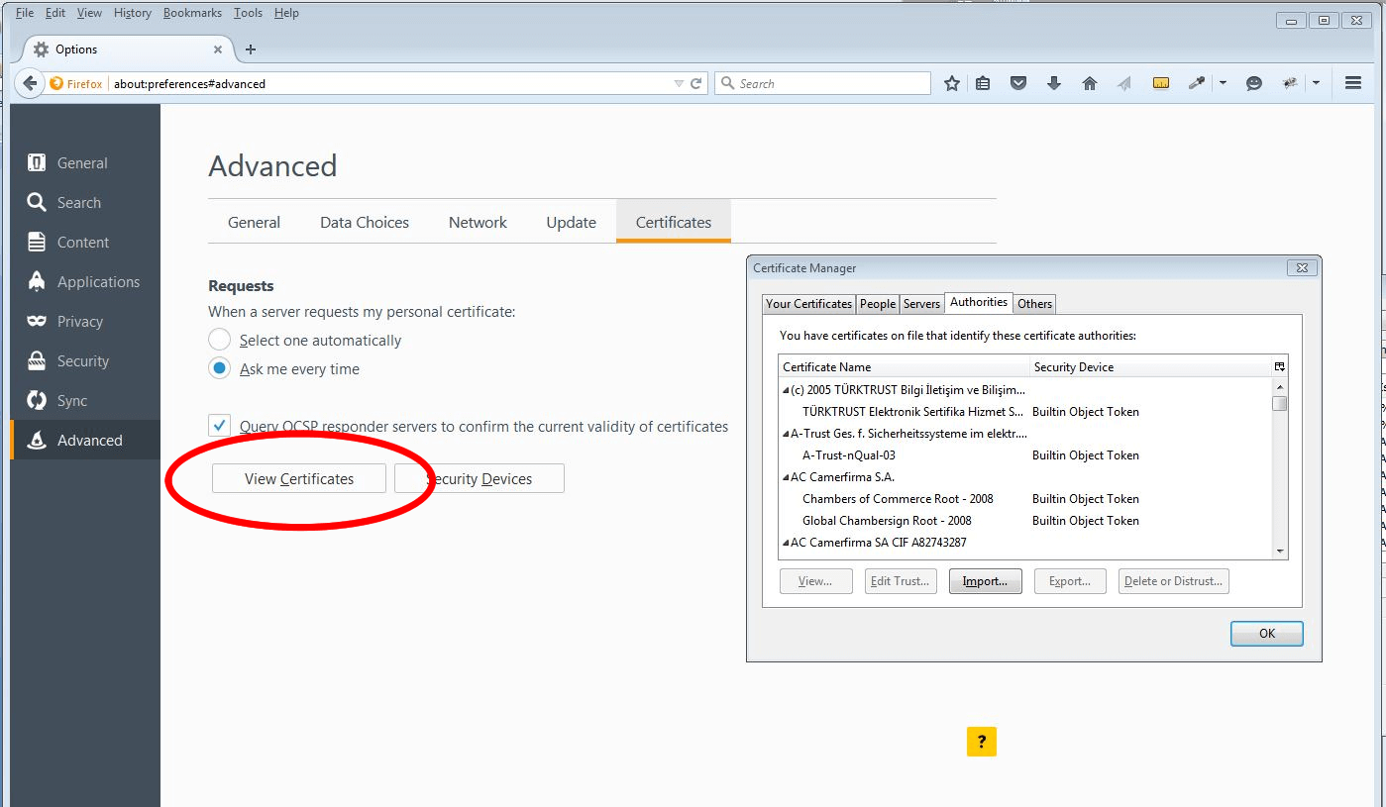Open the File menu
The image size is (1386, 807).
[x=25, y=13]
